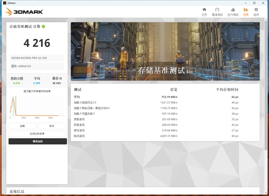Open the 选项 options tab

click(256, 12)
